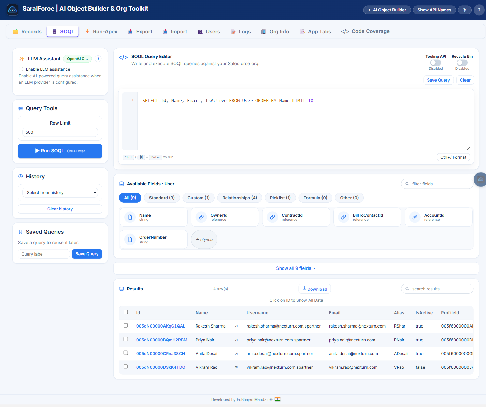Click the LLM Assistant info icon
This screenshot has width=486, height=407.
click(98, 59)
